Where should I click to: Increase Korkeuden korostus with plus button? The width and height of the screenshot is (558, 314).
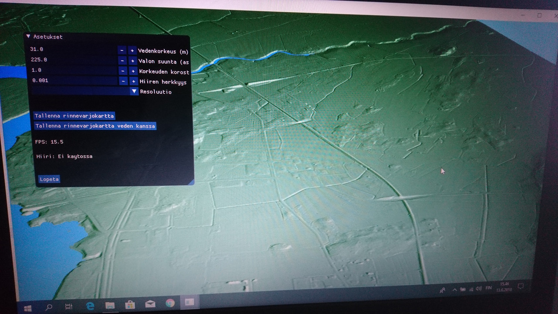133,71
